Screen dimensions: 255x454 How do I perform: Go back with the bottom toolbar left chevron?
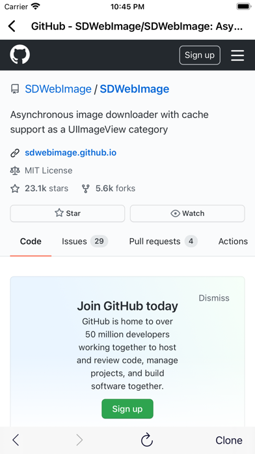click(x=16, y=440)
